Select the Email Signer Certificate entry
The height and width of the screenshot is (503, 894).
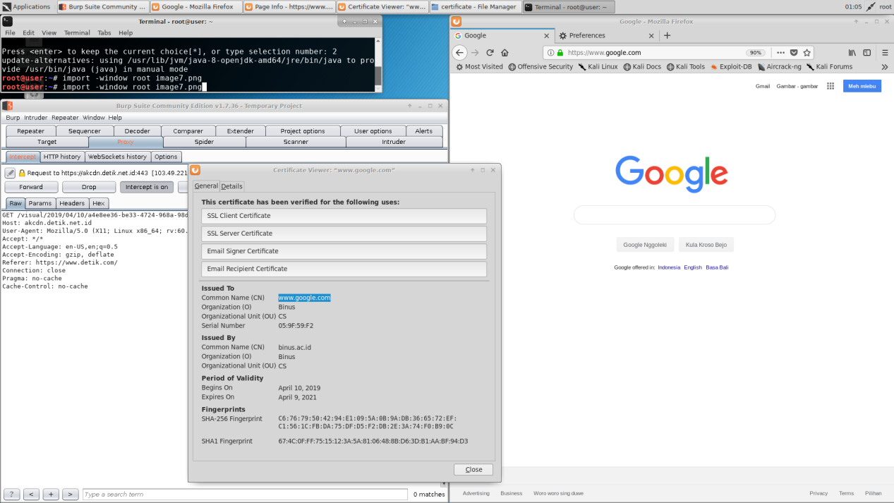click(344, 251)
